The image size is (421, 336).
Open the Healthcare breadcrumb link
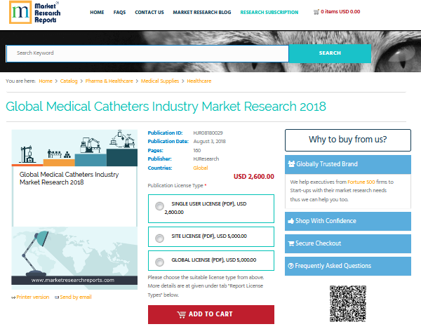199,81
